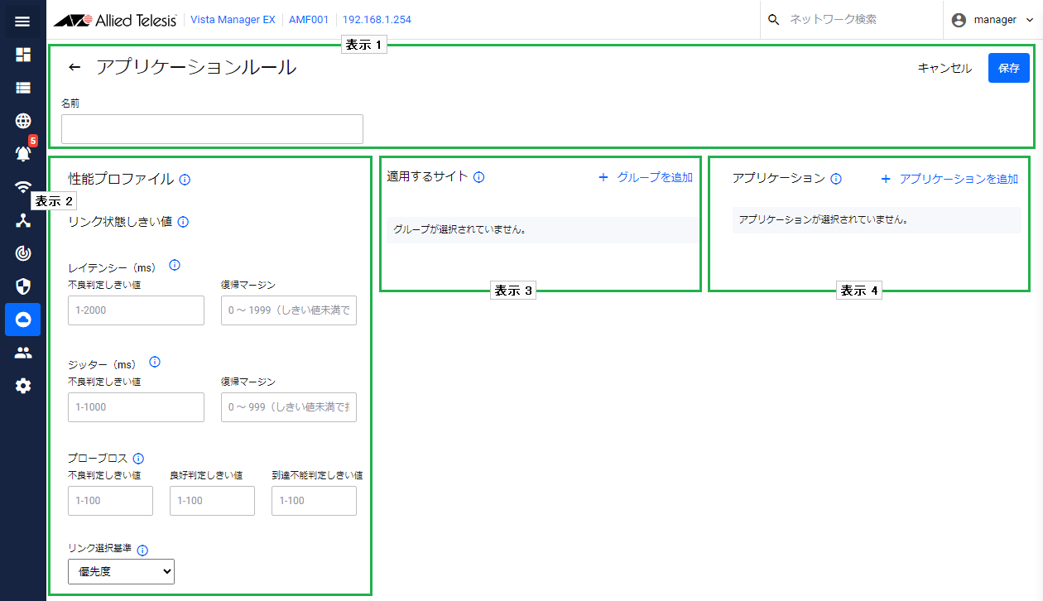
Task: Open the settings gear in the sidebar
Action: click(22, 386)
